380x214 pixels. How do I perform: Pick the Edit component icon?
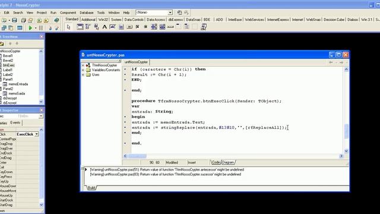point(112,27)
